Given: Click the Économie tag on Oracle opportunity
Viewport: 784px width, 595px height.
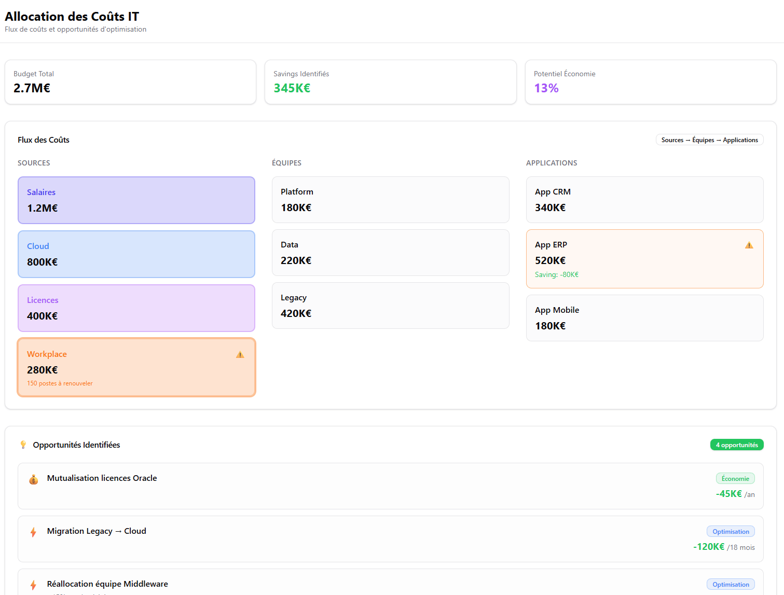Looking at the screenshot, I should coord(735,479).
